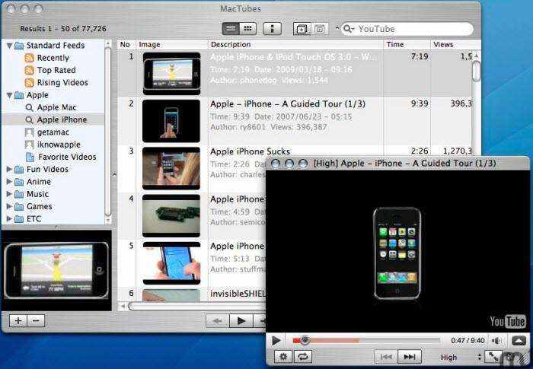Play video in the player window

(276, 340)
